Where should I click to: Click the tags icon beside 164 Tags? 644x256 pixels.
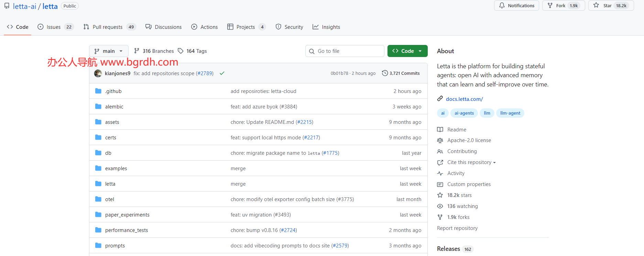point(181,51)
